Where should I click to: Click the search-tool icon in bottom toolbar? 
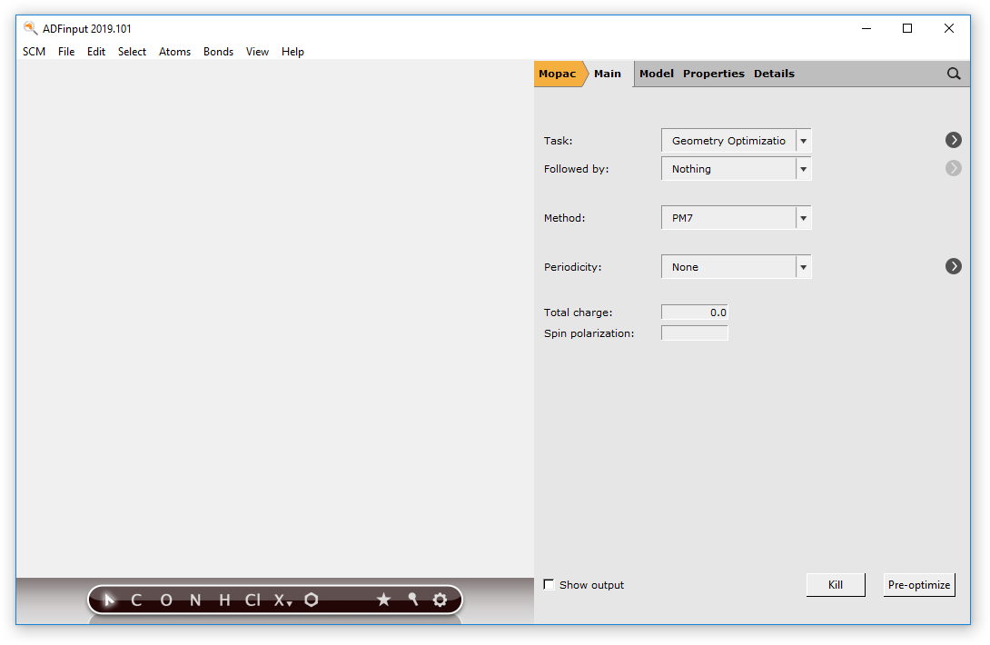[x=413, y=599]
